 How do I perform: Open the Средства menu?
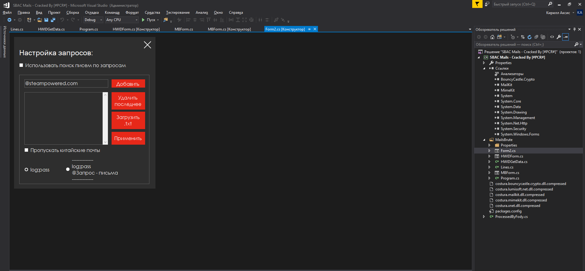(152, 13)
